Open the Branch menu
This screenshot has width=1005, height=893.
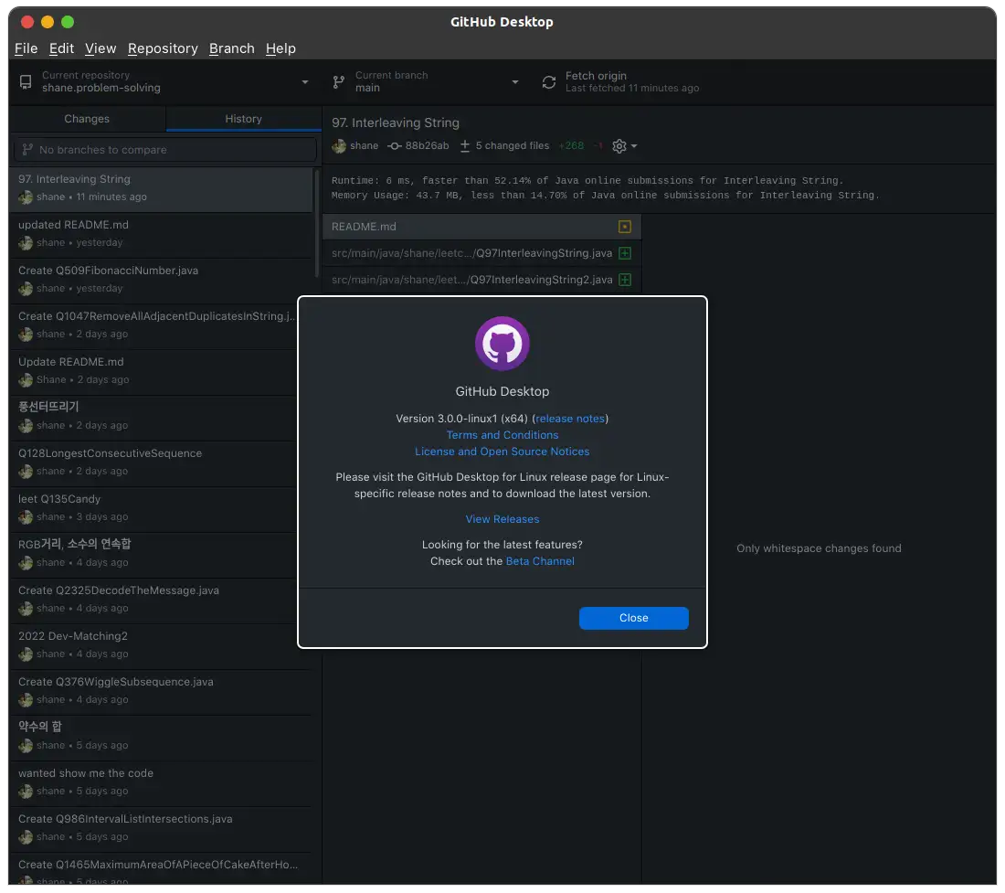[x=231, y=48]
